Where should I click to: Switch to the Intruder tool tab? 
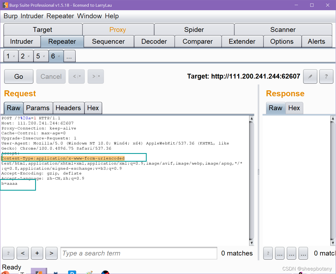[x=22, y=41]
